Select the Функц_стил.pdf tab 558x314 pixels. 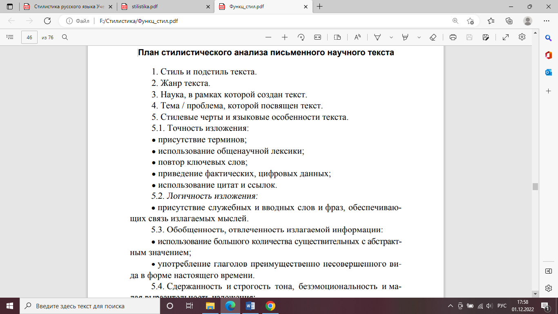(263, 7)
